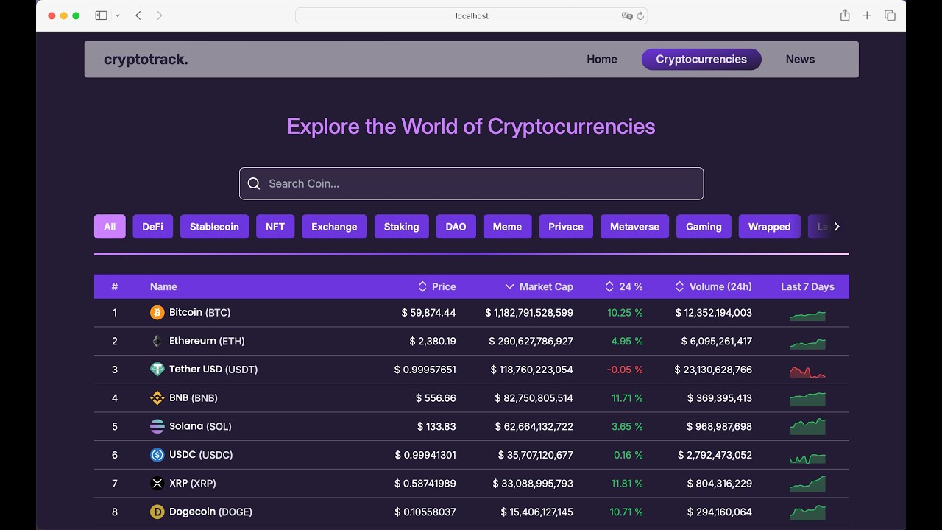Open XRP 7-day sparkline chart

(807, 484)
